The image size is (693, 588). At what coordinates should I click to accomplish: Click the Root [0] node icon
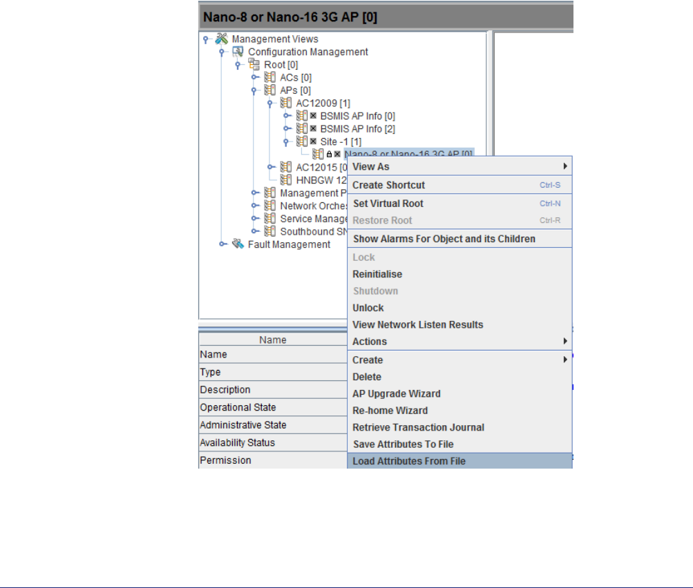click(254, 64)
